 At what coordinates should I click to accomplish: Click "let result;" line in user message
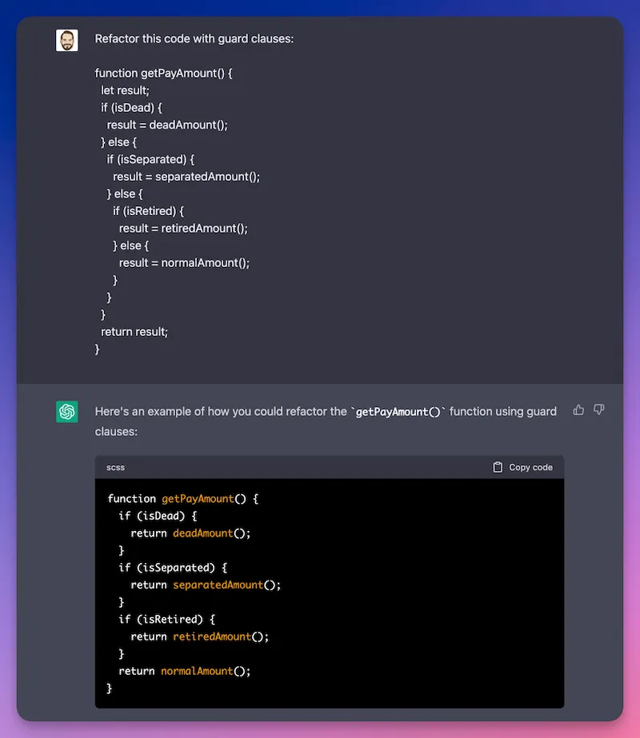click(x=125, y=90)
